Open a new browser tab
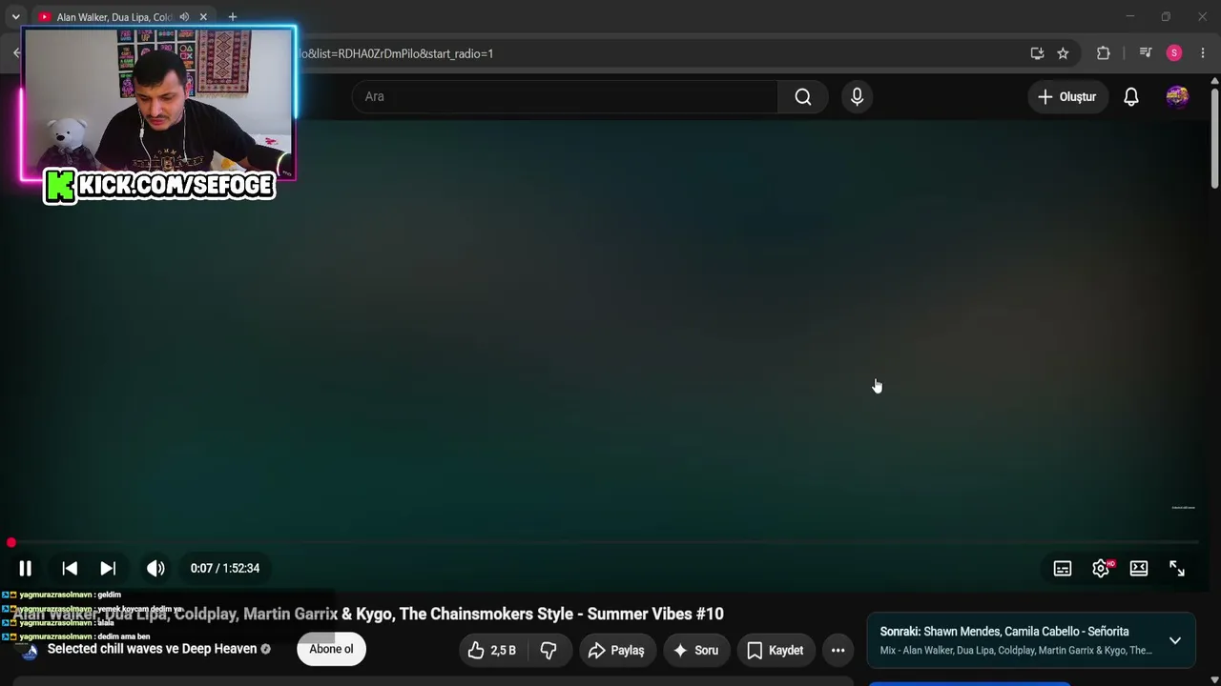This screenshot has height=686, width=1221. click(232, 17)
